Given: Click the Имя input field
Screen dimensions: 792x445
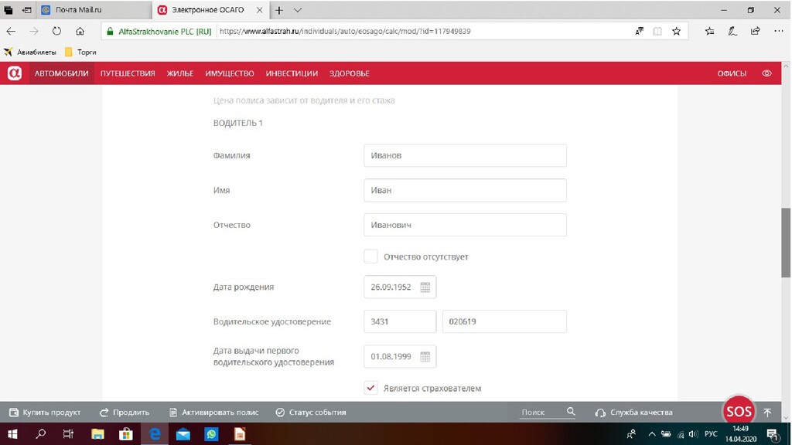Looking at the screenshot, I should (x=465, y=190).
